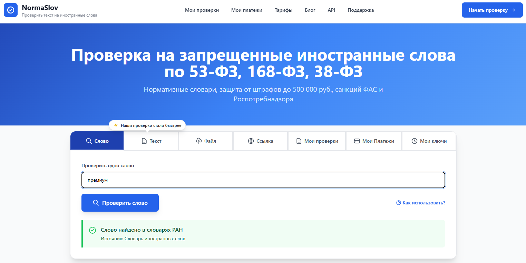Image resolution: width=526 pixels, height=263 pixels.
Task: Switch to the Текст tab
Action: click(151, 141)
